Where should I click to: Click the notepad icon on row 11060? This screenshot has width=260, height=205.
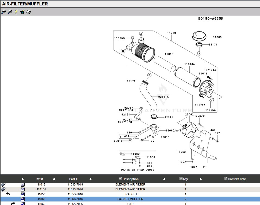point(23,199)
